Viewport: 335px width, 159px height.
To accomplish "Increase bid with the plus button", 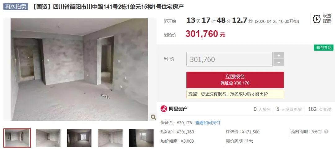I will pyautogui.click(x=279, y=55).
